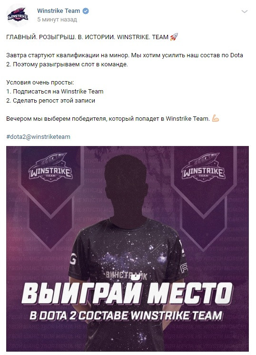The width and height of the screenshot is (256, 355).
Task: Click the "ВИНСТРАЙК" text on the jersey
Action: pyautogui.click(x=127, y=275)
